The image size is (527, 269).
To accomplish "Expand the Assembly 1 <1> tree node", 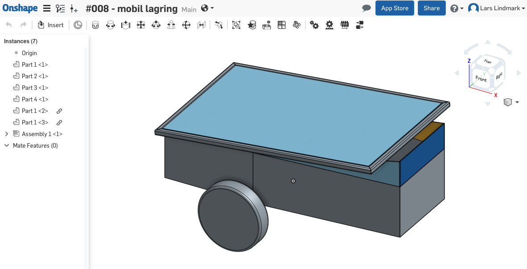I will [6, 134].
